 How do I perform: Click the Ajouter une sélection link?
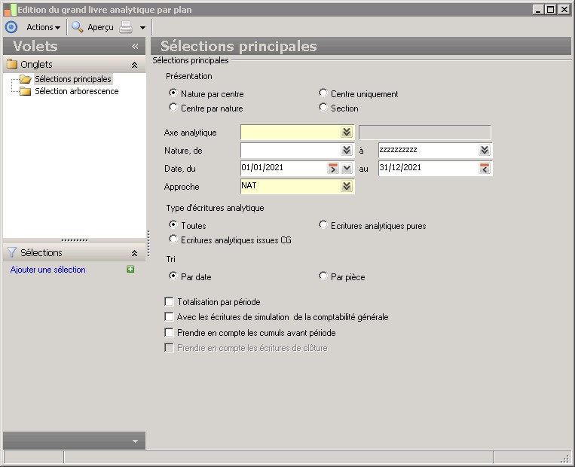click(48, 270)
